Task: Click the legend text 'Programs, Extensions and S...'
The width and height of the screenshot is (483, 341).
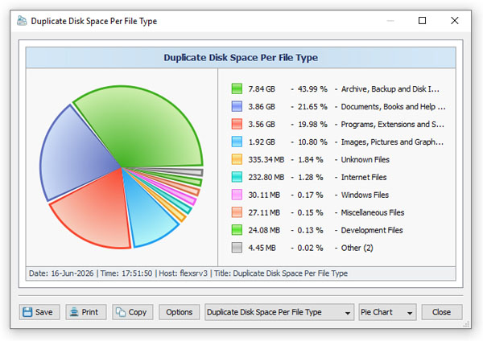Action: pos(393,125)
